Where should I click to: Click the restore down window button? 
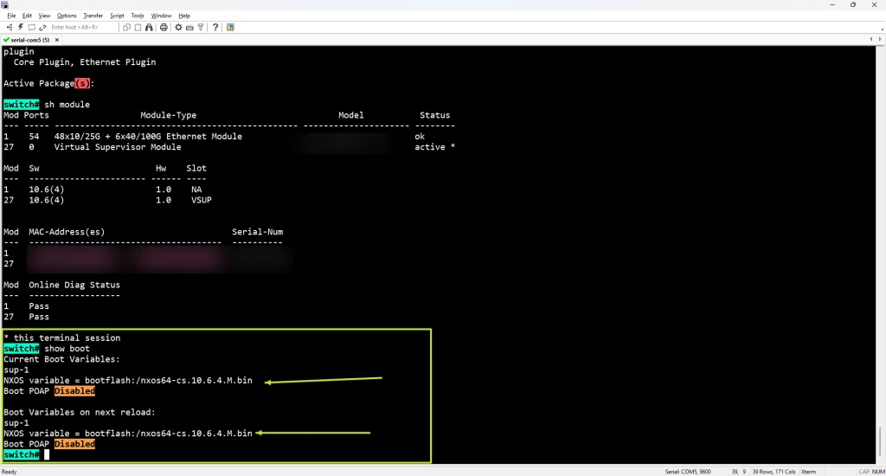click(x=853, y=4)
